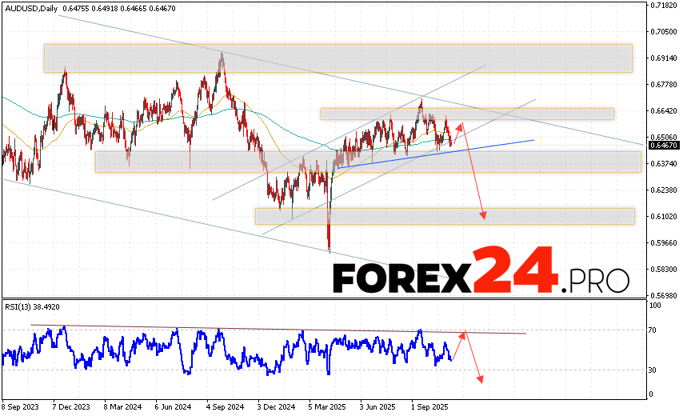
Task: Click the 0.71820 price axis label
Action: point(663,6)
